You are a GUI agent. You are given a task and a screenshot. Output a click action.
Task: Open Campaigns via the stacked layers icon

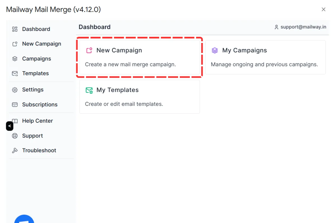(x=15, y=59)
